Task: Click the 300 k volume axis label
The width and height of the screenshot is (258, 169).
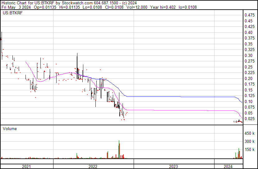Action: pyautogui.click(x=249, y=141)
